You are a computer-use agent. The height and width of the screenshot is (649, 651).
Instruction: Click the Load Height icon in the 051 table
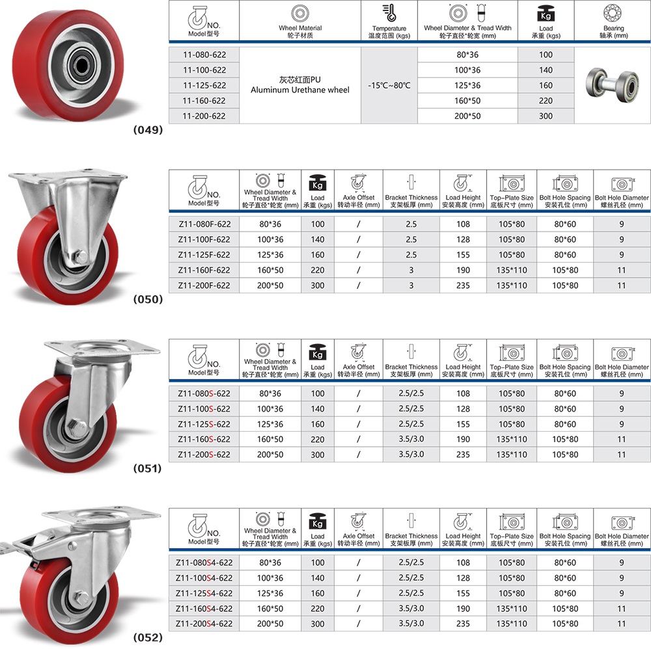click(462, 352)
